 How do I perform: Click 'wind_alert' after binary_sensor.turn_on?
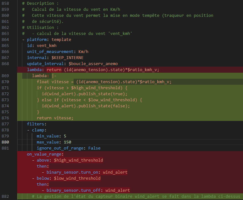(x=115, y=172)
